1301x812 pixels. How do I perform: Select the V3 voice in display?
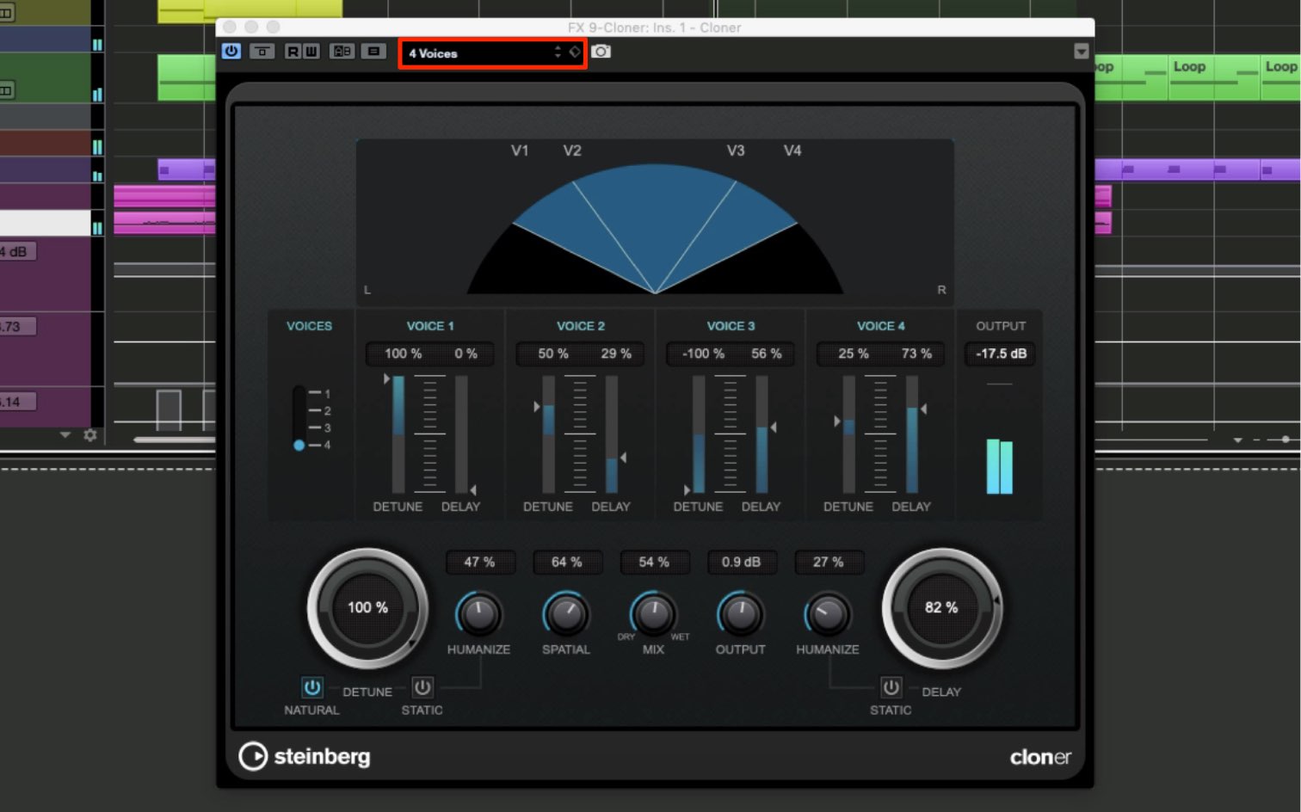736,151
